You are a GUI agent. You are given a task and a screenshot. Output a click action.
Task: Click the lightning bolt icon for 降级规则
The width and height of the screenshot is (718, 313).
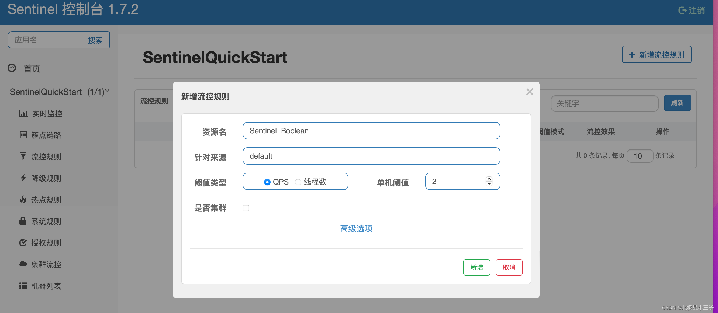coord(23,178)
